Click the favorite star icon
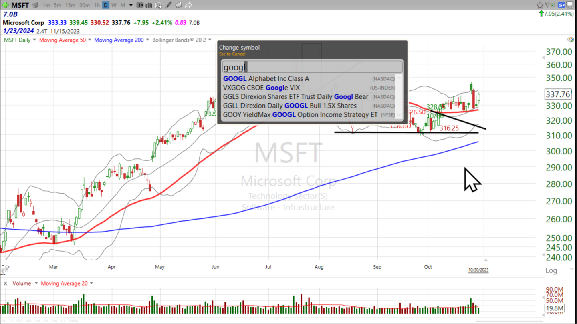The height and width of the screenshot is (324, 577). coord(540,5)
